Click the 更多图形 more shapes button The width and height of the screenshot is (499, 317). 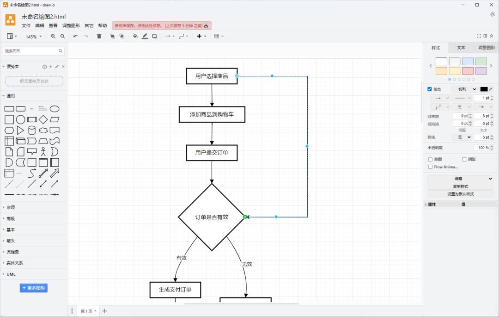[34, 288]
